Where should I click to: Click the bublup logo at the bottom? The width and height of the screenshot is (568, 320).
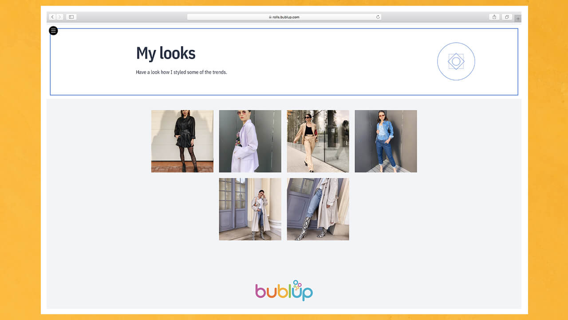pos(284,291)
